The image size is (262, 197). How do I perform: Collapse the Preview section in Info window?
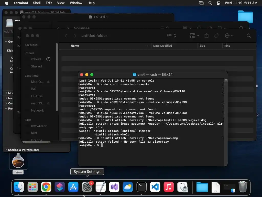point(6,109)
